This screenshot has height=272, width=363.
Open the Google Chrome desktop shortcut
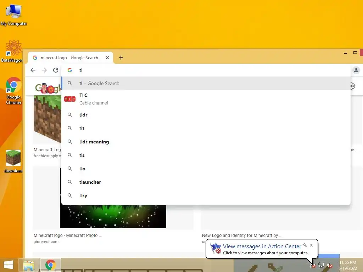(x=13, y=91)
